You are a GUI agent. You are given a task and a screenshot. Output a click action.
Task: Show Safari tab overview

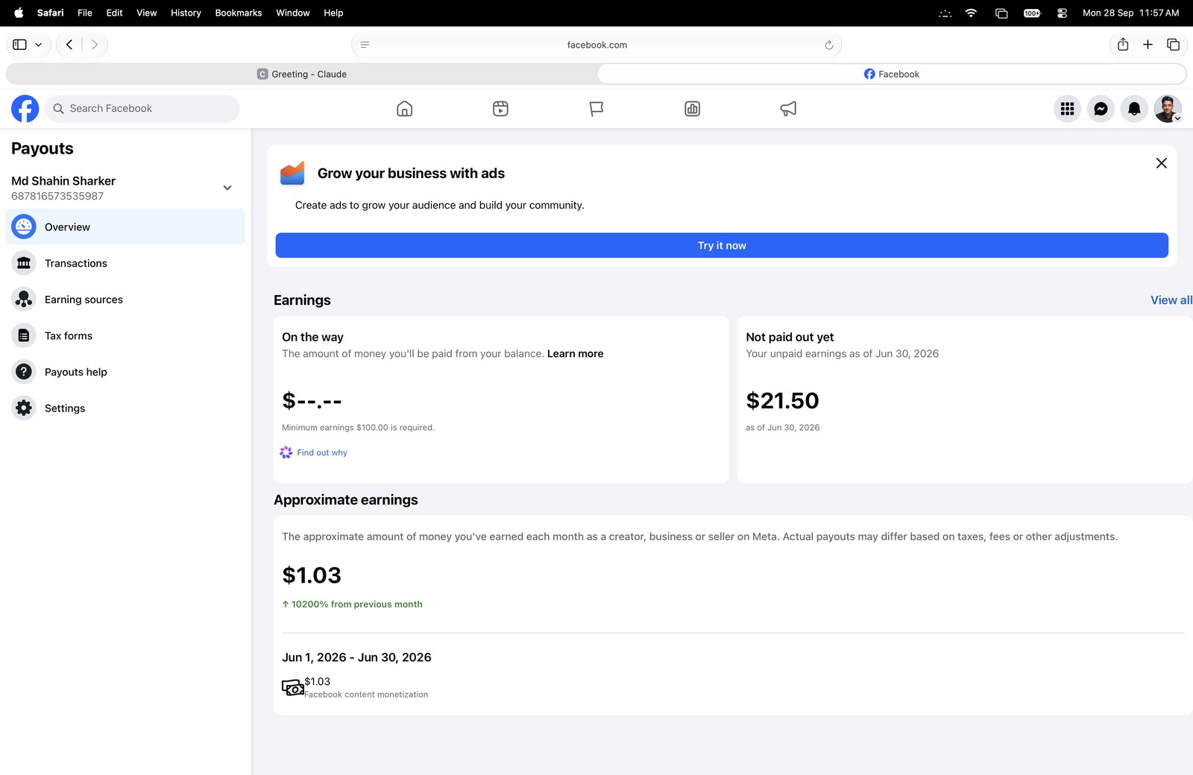[1173, 45]
